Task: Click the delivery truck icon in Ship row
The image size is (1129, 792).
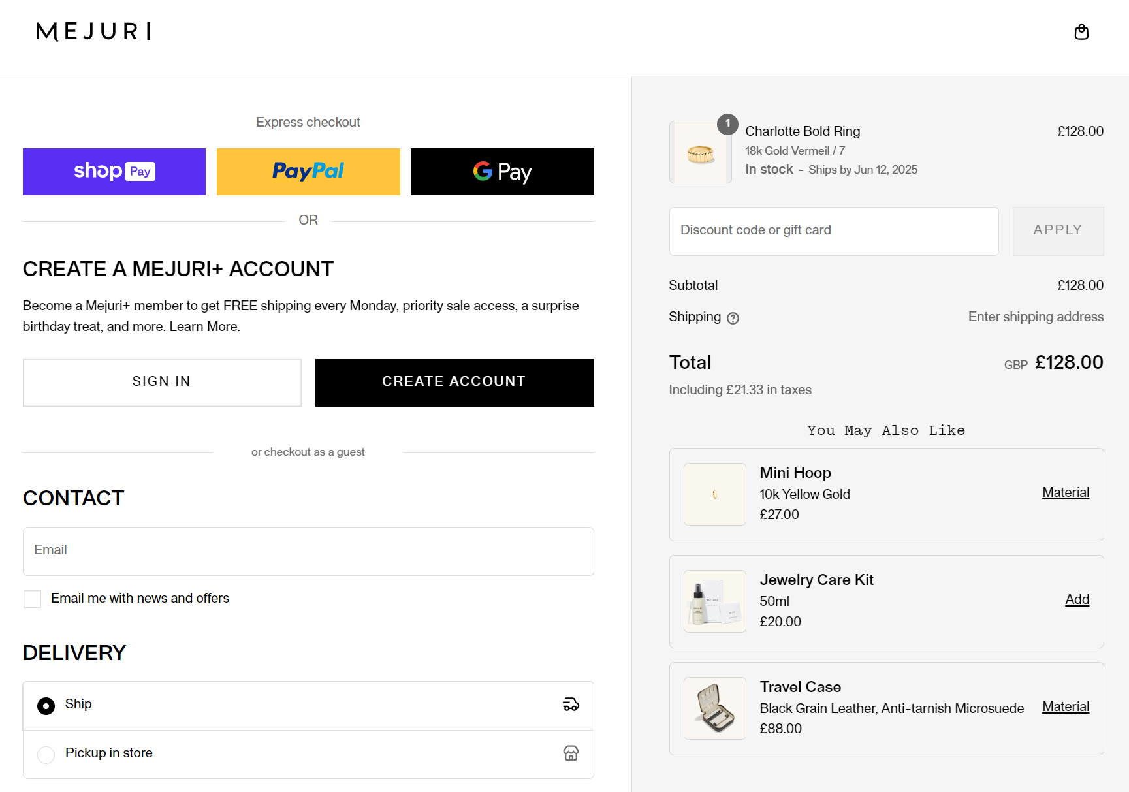Action: 571,705
